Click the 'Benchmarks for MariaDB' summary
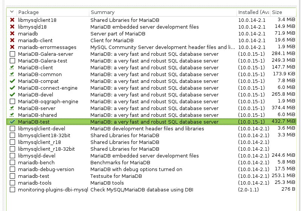Image resolution: width=301 pixels, height=211 pixels. point(120,163)
